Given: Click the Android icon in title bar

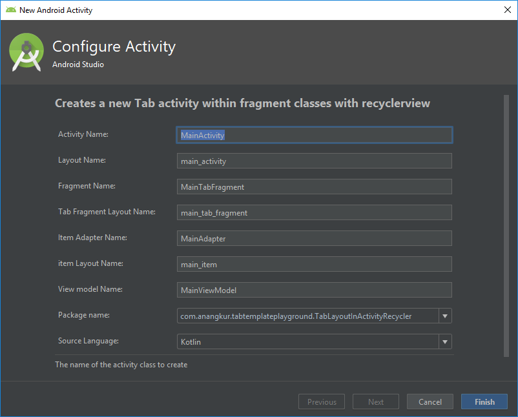Looking at the screenshot, I should (x=9, y=10).
